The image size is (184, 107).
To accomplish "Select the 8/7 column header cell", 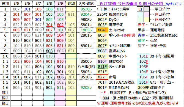I will 38,4.
